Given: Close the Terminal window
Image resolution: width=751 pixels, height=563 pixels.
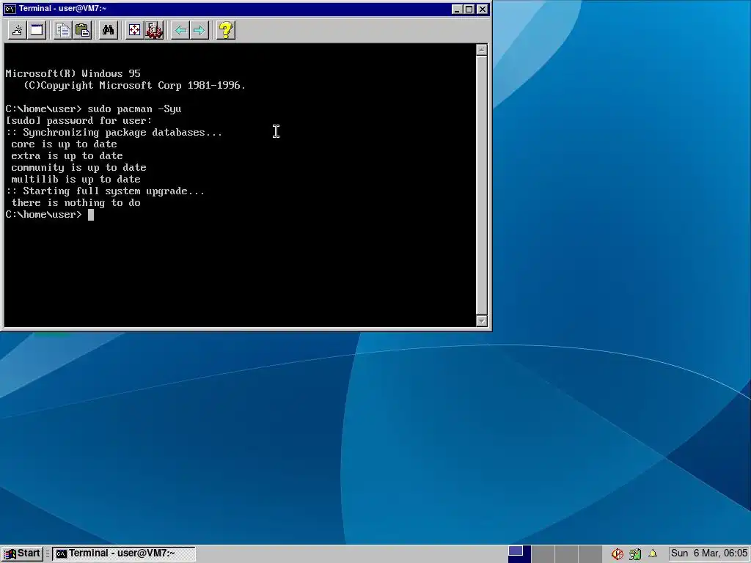Looking at the screenshot, I should click(483, 9).
